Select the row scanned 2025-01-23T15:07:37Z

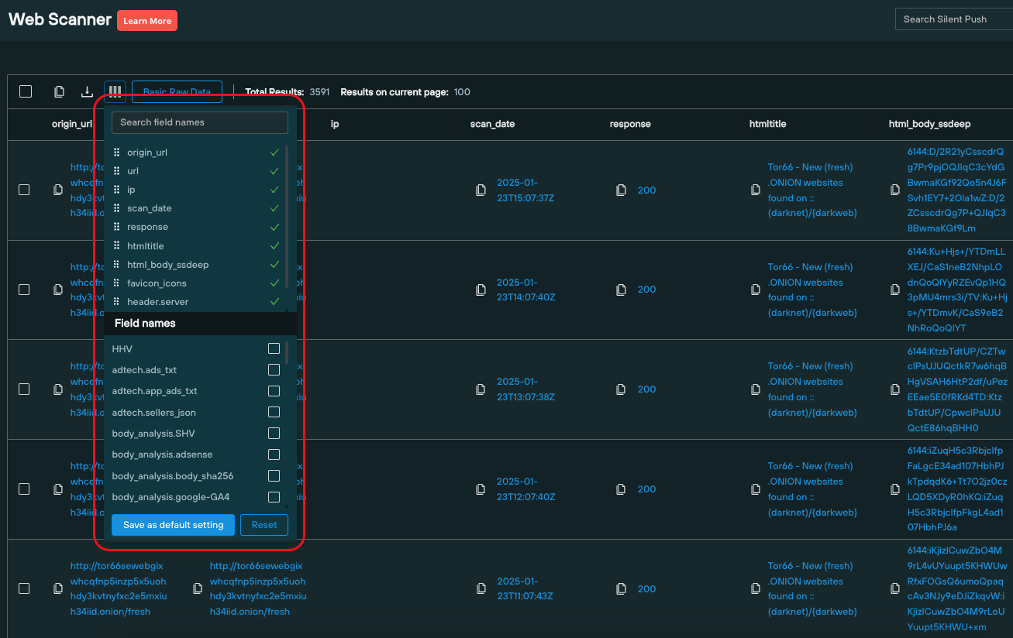pos(24,190)
